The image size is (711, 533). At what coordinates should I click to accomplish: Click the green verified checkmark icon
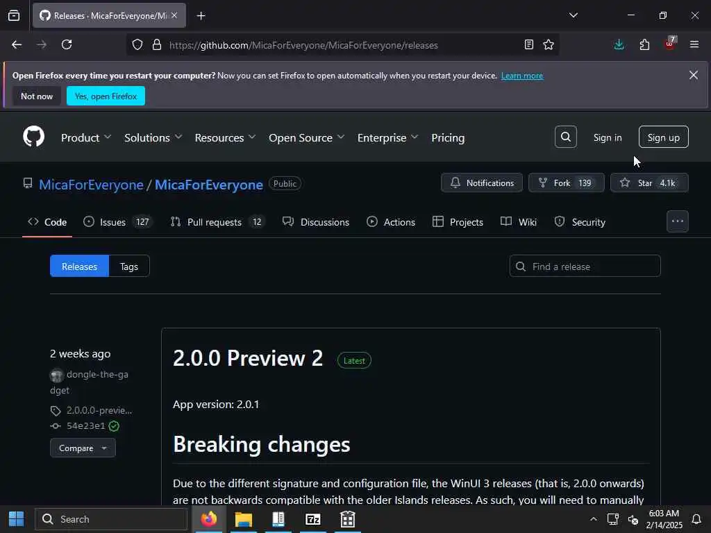115,425
